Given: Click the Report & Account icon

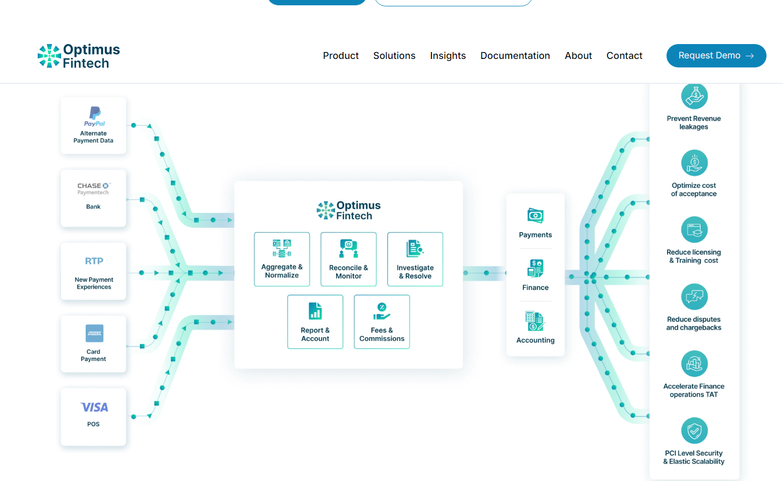Looking at the screenshot, I should coord(315,311).
